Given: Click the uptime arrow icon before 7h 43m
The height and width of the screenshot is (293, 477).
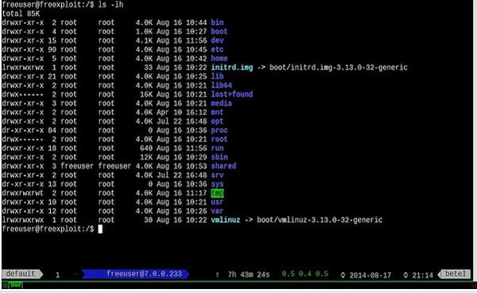Looking at the screenshot, I should click(x=217, y=275).
